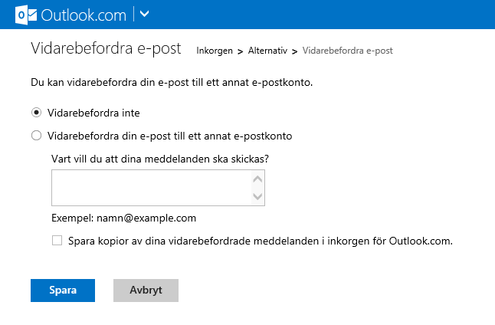
Task: Click the large Vidarebefordra e-post page heading
Action: pyautogui.click(x=106, y=49)
